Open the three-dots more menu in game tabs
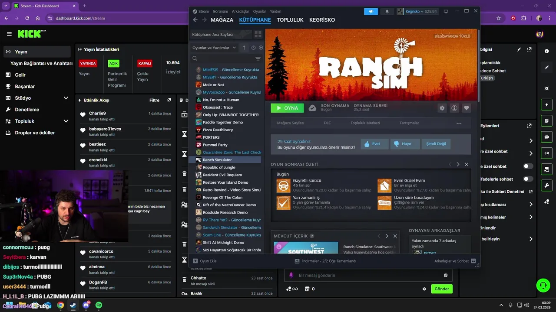The width and height of the screenshot is (556, 312). point(459,123)
